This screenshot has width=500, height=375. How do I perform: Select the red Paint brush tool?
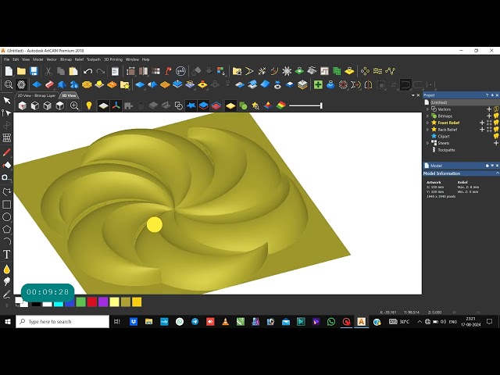pos(7,152)
